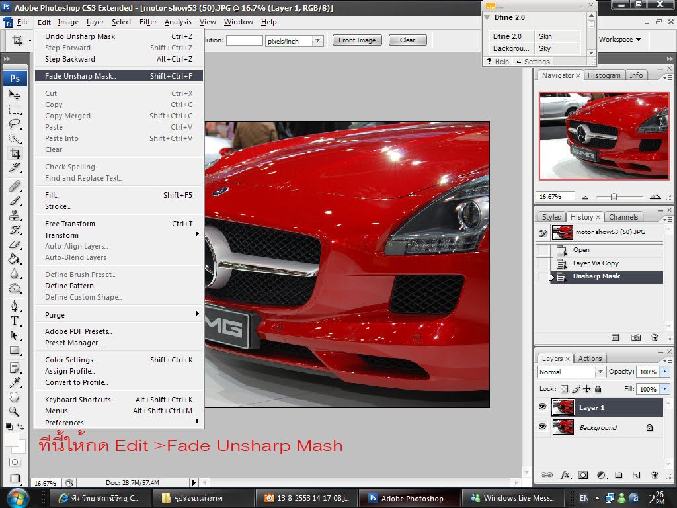Delete current state in History panel
Screen dimensions: 677x508
[655, 338]
